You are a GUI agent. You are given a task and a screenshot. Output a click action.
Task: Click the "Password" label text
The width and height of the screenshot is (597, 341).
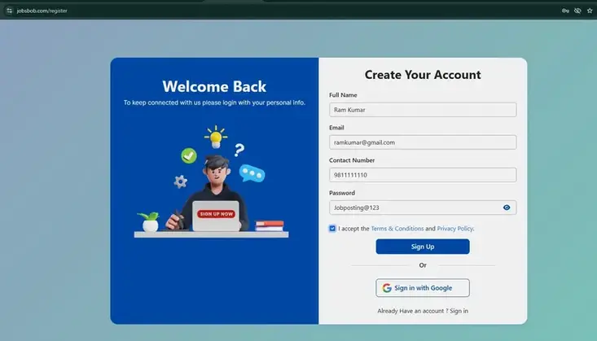(x=342, y=193)
